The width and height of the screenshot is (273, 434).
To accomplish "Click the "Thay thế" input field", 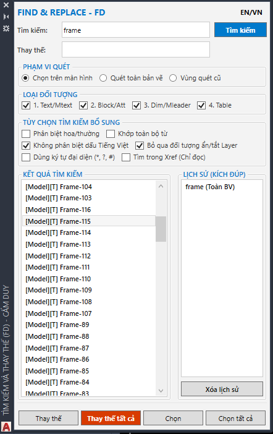I will pyautogui.click(x=136, y=50).
